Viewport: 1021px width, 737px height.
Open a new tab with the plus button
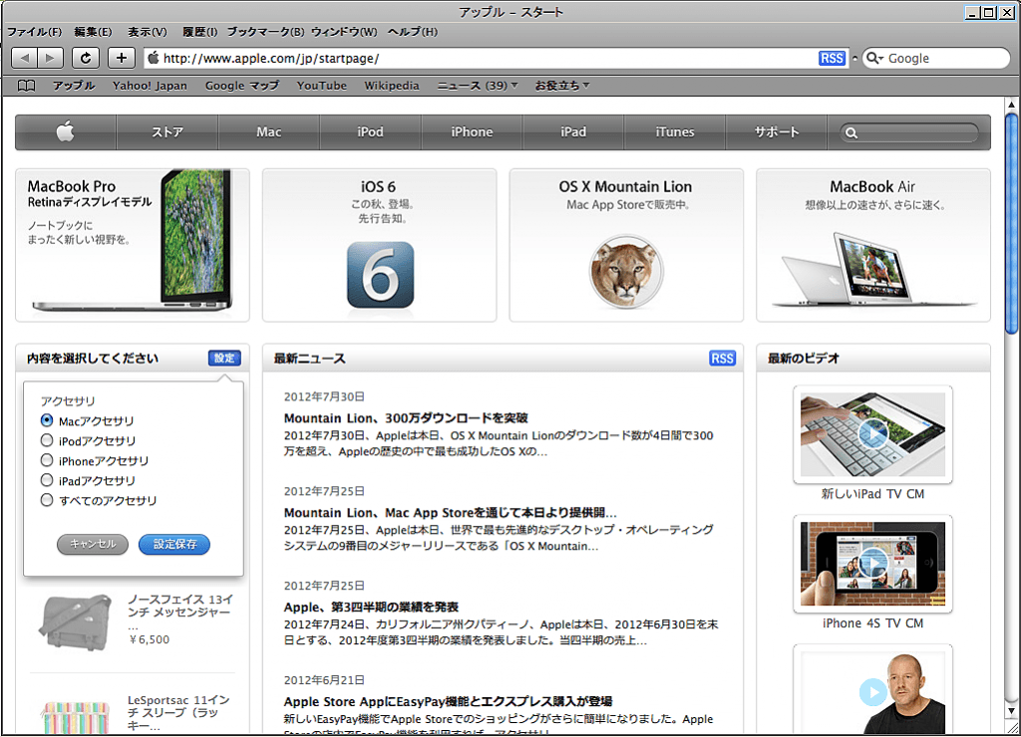click(x=120, y=58)
